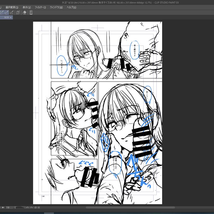Click the small square icon at bottom left
Image resolution: width=214 pixels, height=214 pixels.
[3, 208]
